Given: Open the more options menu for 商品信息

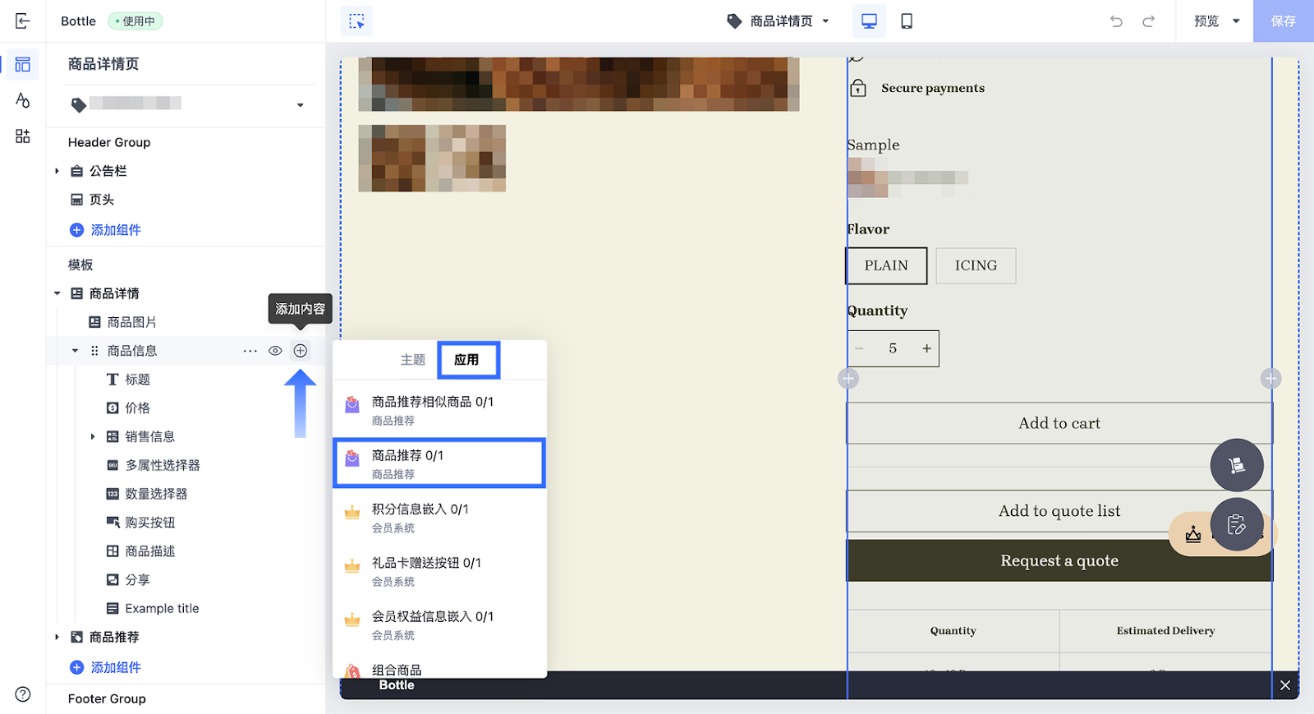Looking at the screenshot, I should pyautogui.click(x=250, y=351).
